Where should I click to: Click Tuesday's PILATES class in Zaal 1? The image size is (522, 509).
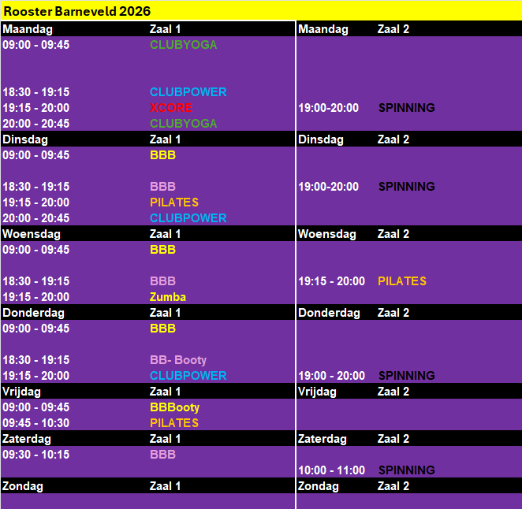(x=174, y=202)
